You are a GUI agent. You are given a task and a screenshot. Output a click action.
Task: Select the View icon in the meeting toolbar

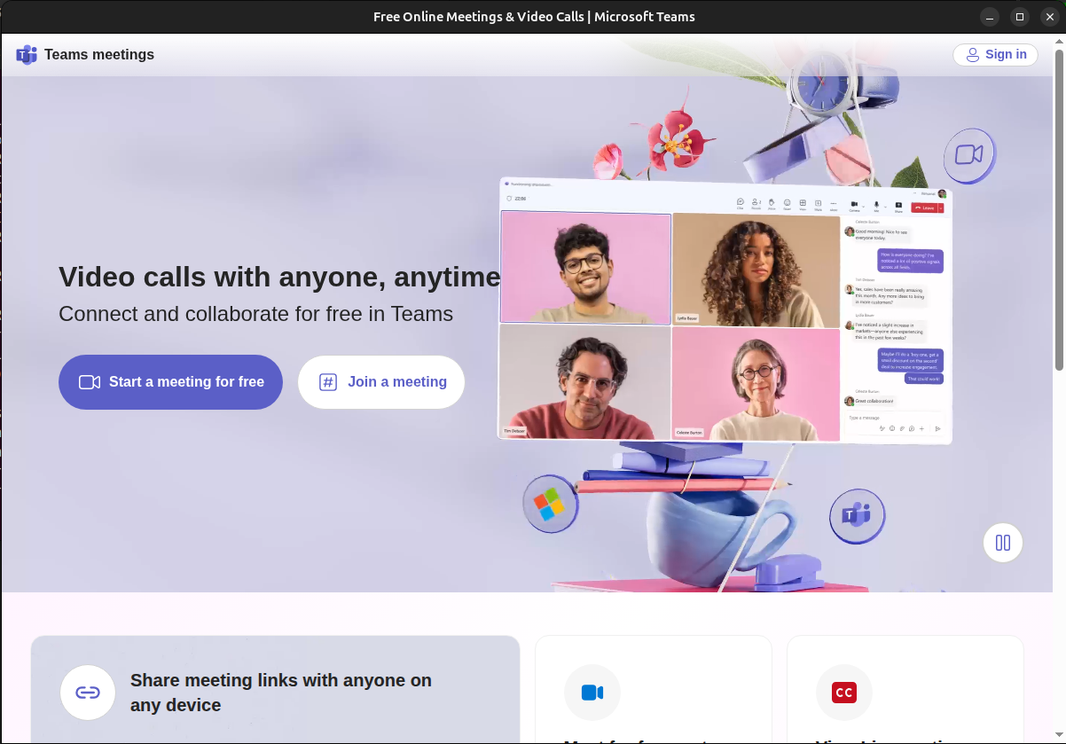tap(803, 204)
